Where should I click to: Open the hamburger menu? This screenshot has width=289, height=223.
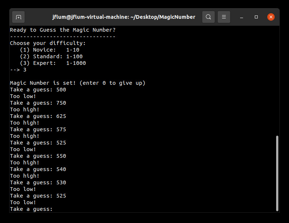click(x=224, y=17)
